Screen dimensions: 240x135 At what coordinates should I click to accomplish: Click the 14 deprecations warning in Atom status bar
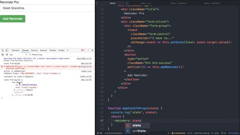click(178, 133)
